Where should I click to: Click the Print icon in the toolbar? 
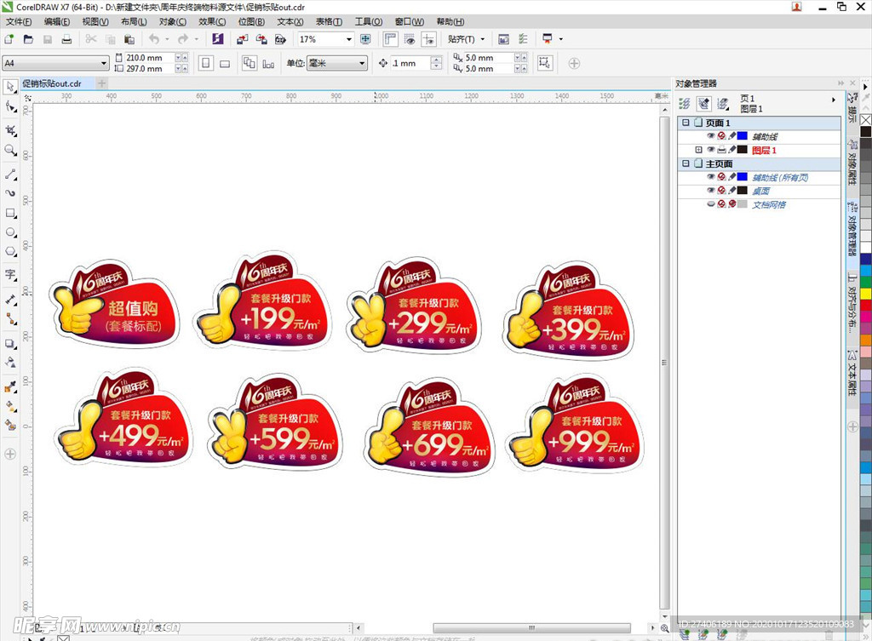tap(66, 39)
